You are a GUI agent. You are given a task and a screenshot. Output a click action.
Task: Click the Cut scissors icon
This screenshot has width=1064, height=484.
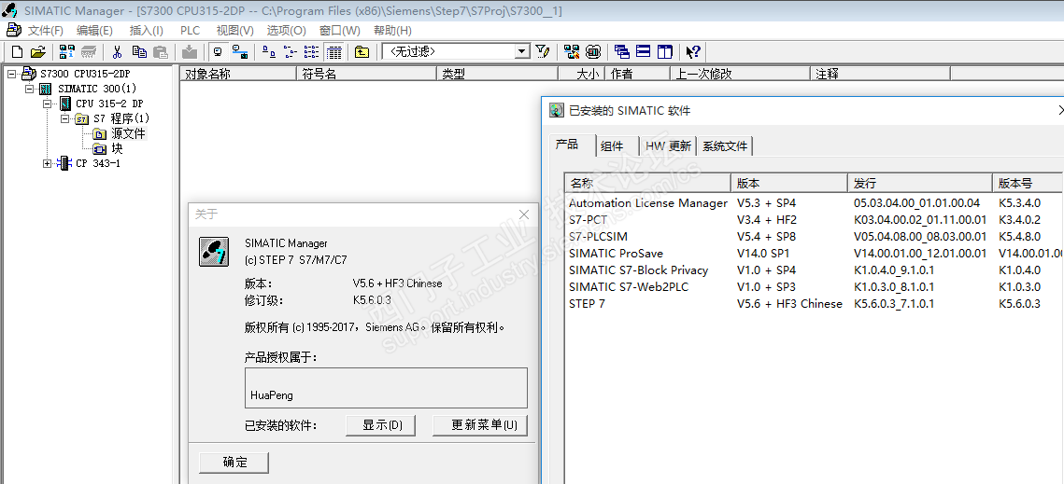pyautogui.click(x=117, y=51)
